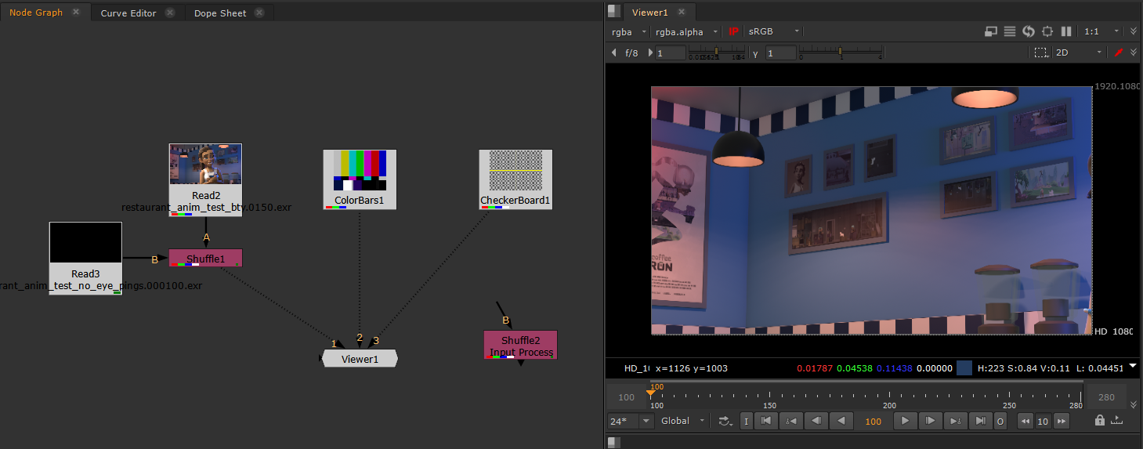Viewport: 1143px width, 449px height.
Task: Click the proxy mode toggle icon in viewer
Action: [x=991, y=31]
